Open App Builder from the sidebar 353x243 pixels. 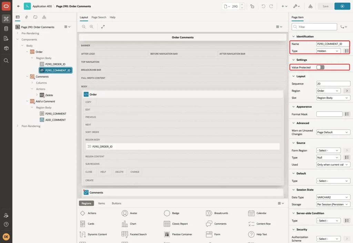6,19
